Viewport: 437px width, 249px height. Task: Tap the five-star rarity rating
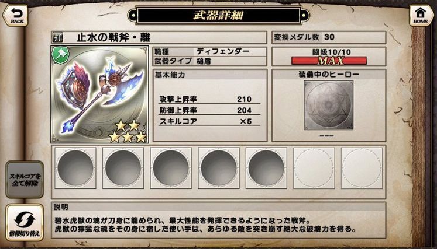point(128,131)
